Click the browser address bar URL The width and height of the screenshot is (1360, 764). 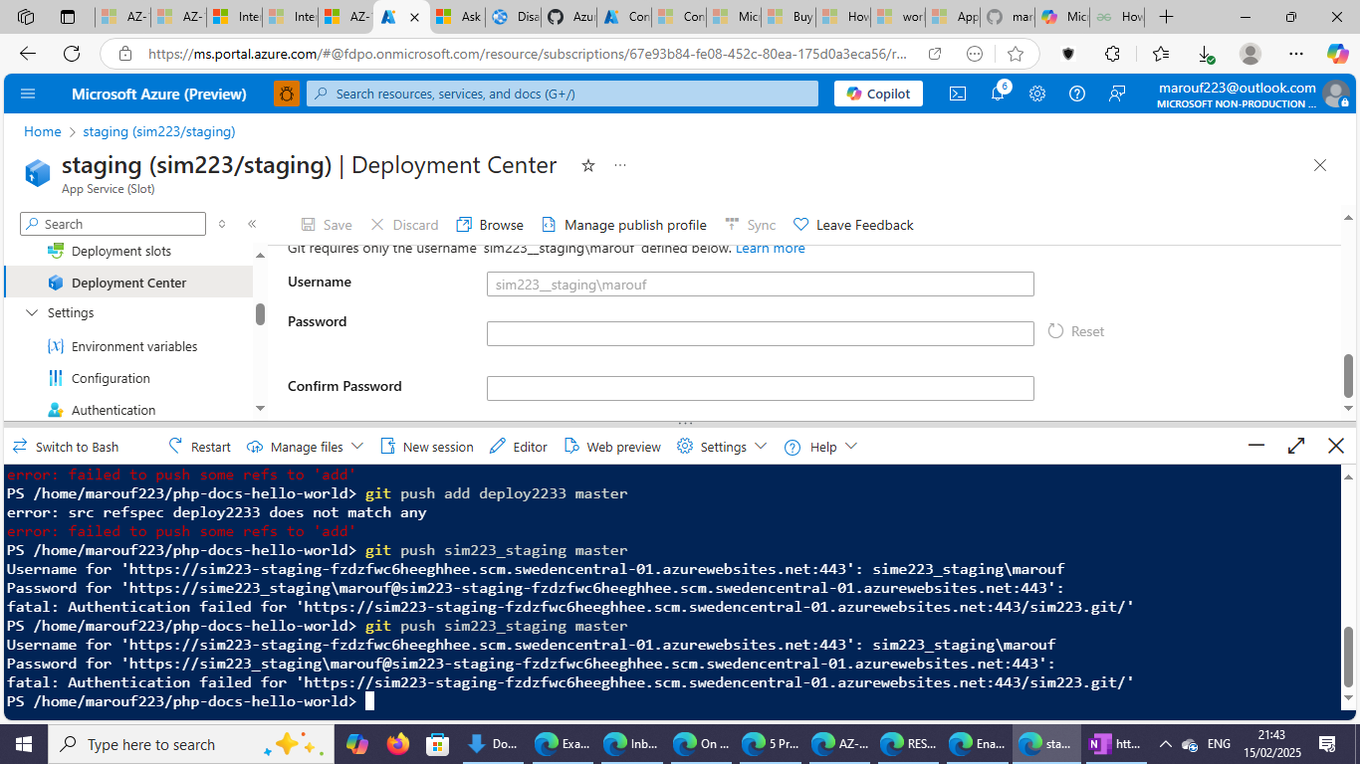(528, 54)
